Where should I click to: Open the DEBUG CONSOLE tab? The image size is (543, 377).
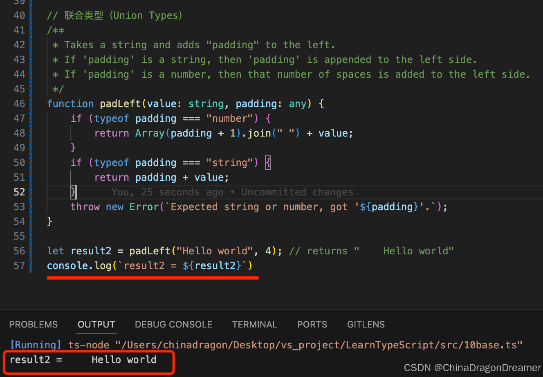coord(173,324)
